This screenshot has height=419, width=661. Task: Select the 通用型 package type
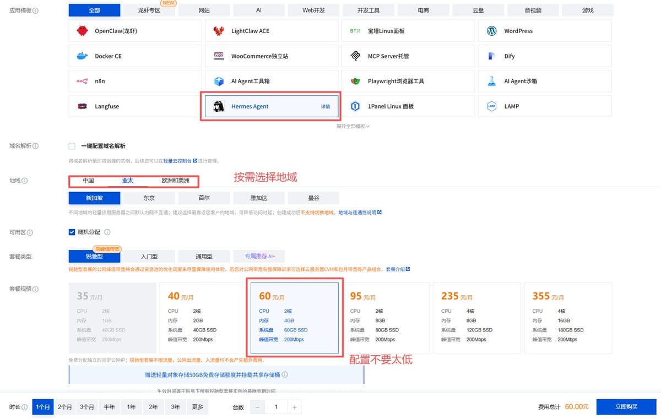click(204, 256)
